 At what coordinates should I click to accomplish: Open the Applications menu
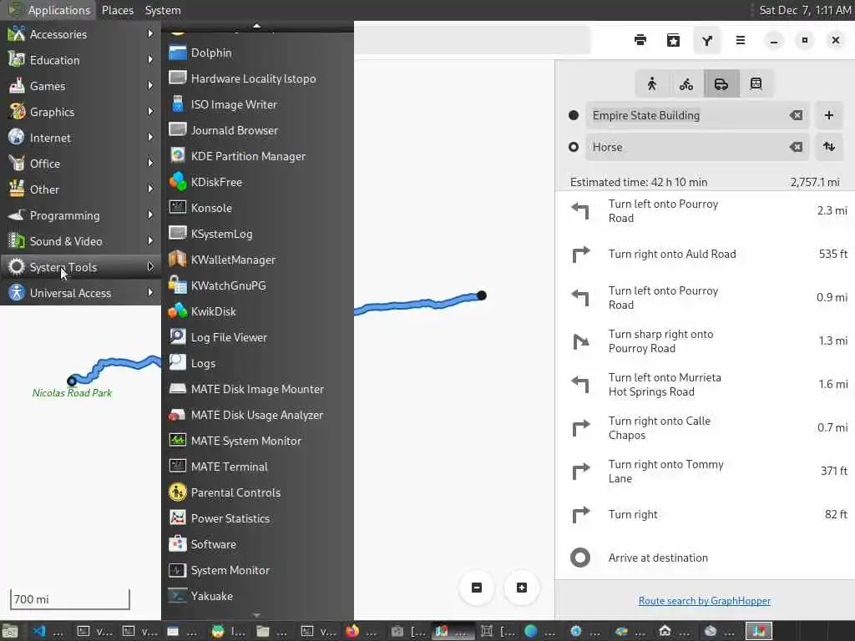(x=49, y=10)
